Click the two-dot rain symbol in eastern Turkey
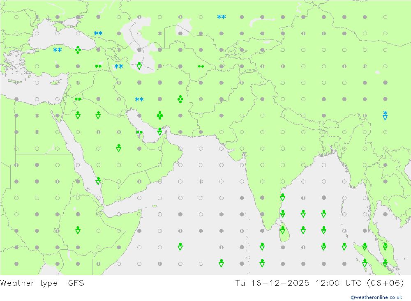The width and height of the screenshot is (411, 301). pos(98,66)
